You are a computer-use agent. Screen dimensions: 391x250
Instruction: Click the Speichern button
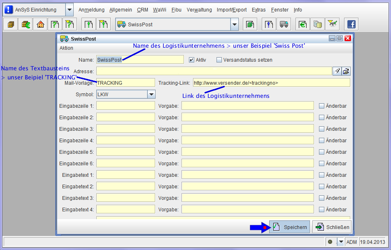click(x=290, y=227)
